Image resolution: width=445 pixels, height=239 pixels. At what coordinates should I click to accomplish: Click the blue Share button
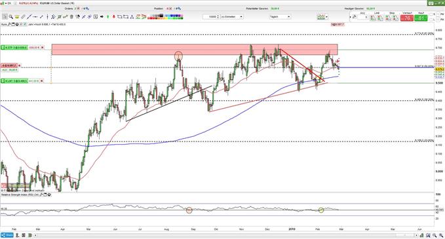coord(7,235)
